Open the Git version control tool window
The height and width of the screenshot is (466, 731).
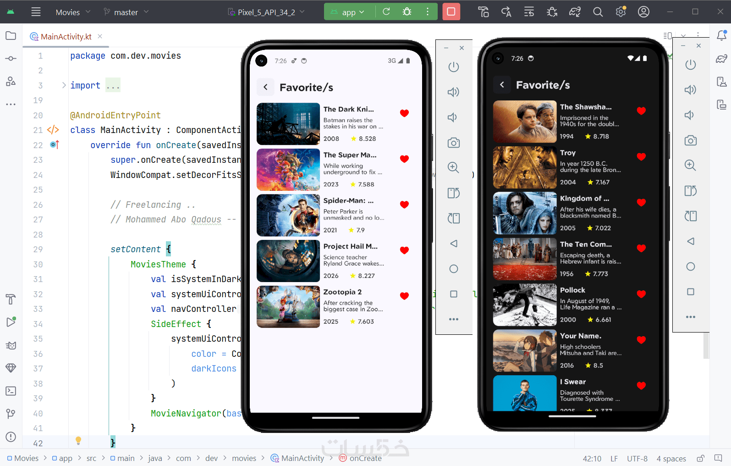tap(11, 414)
